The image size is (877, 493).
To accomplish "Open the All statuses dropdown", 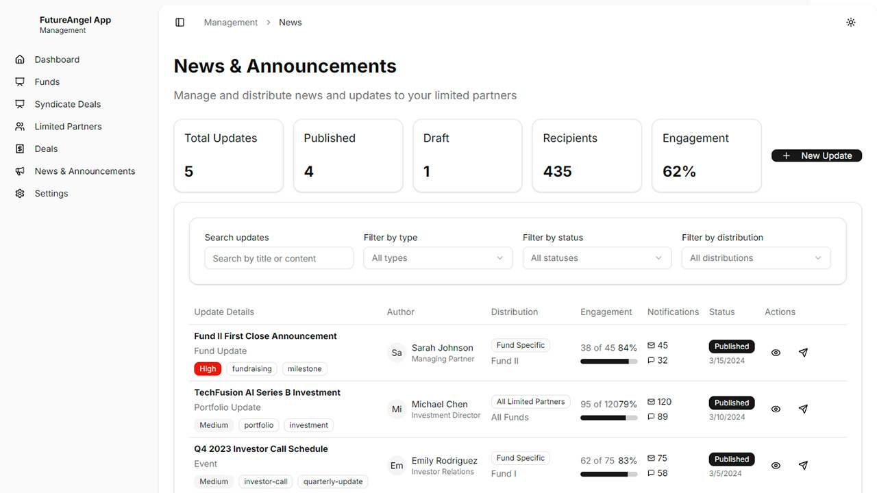I will [x=597, y=258].
